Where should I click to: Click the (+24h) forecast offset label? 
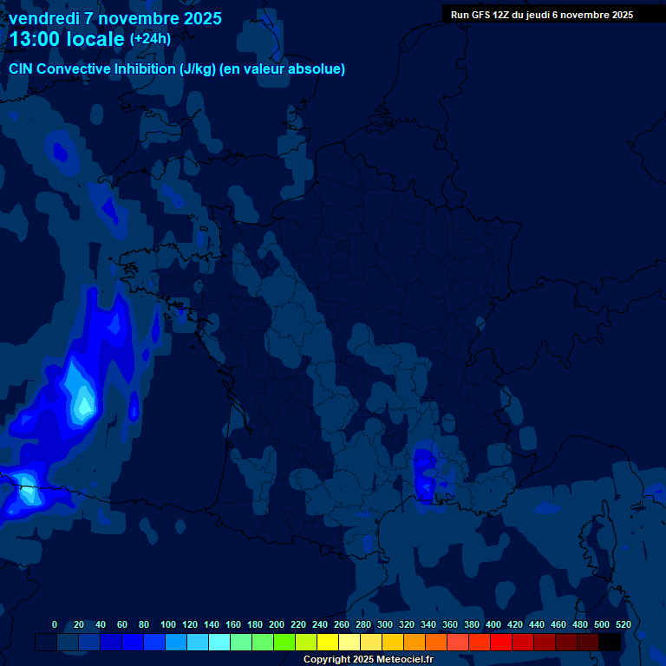pos(150,39)
